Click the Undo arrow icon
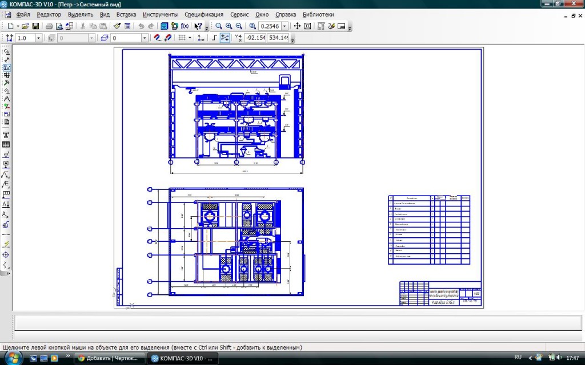Screen dimensions: 585x365 point(141,26)
